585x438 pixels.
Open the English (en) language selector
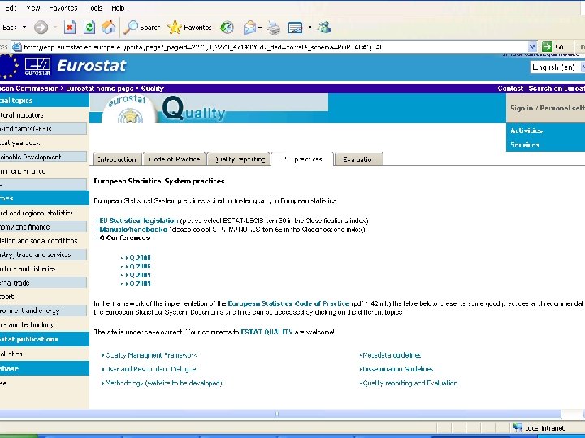coord(556,67)
